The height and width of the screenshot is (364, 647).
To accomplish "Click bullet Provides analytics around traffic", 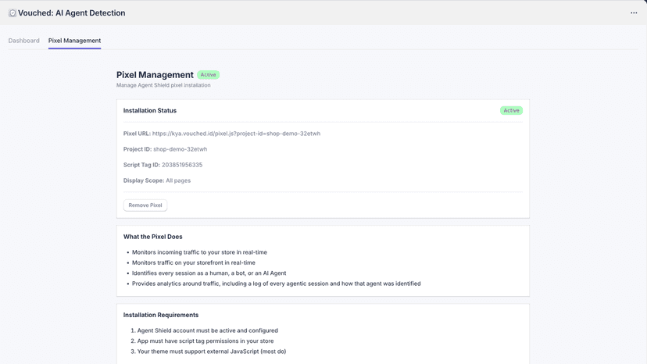I will tap(276, 284).
